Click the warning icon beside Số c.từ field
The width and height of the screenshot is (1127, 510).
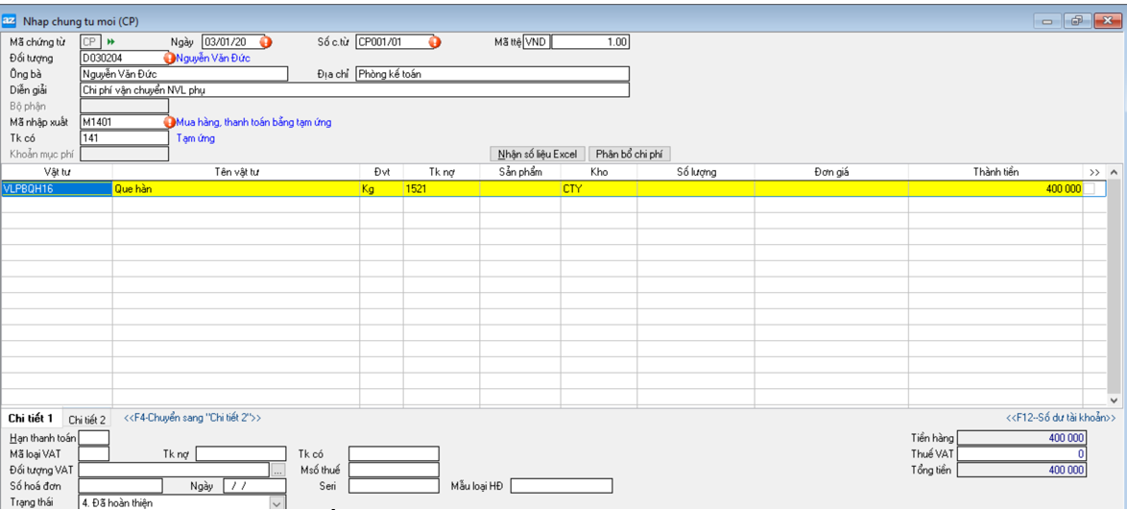(x=434, y=42)
